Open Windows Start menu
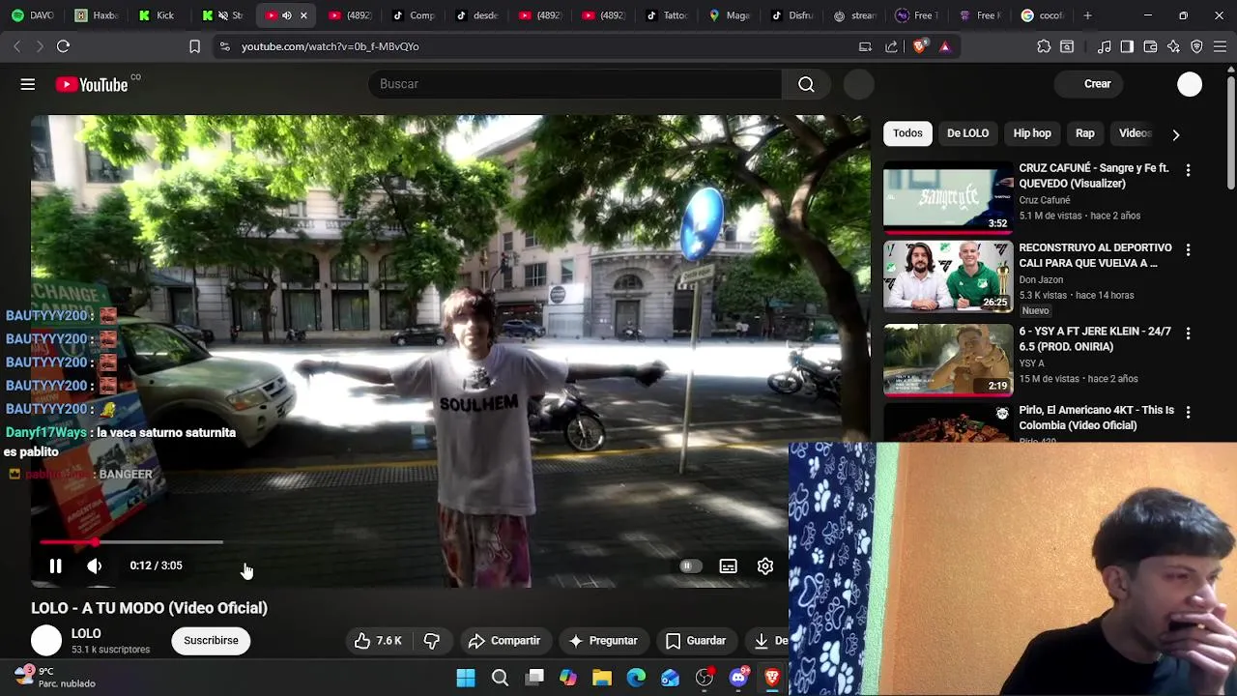Viewport: 1237px width, 696px height. coord(466,678)
